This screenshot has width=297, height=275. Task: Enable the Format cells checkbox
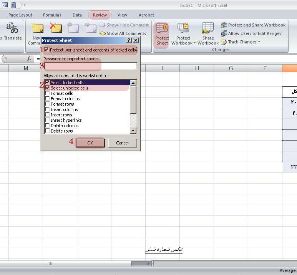pos(47,93)
